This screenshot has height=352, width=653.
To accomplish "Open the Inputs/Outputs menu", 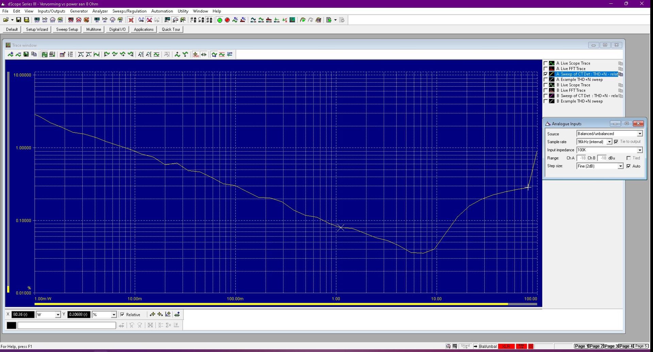I will [x=51, y=11].
